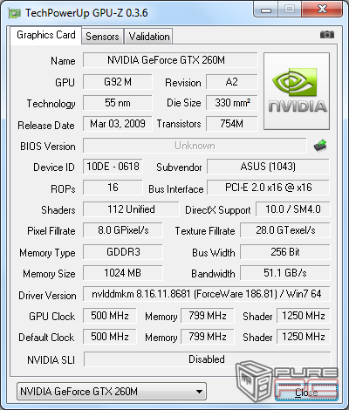Click the Bandwidth field 51.1 GB/s

pyautogui.click(x=285, y=273)
